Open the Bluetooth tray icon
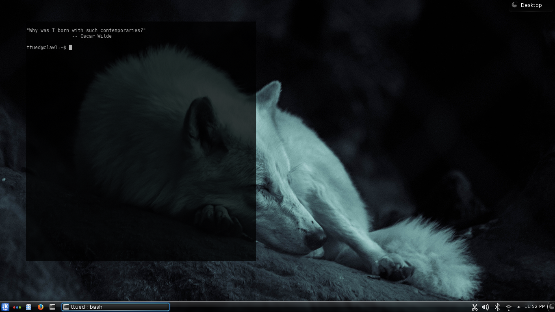The width and height of the screenshot is (555, 312). point(497,307)
